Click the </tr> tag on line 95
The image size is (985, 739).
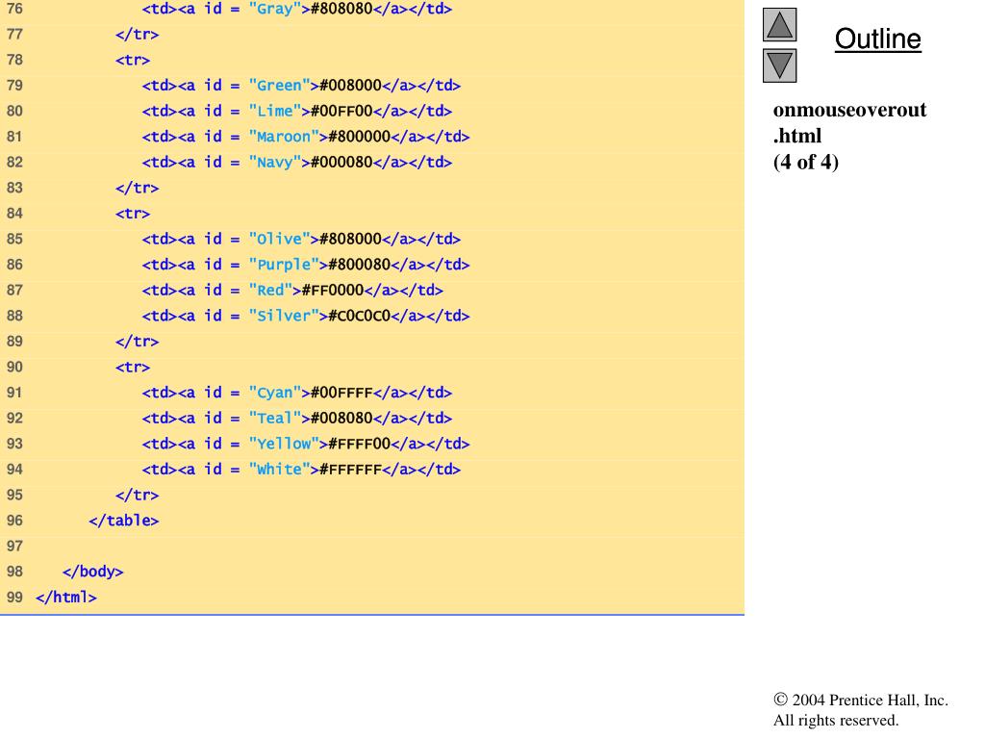point(137,496)
